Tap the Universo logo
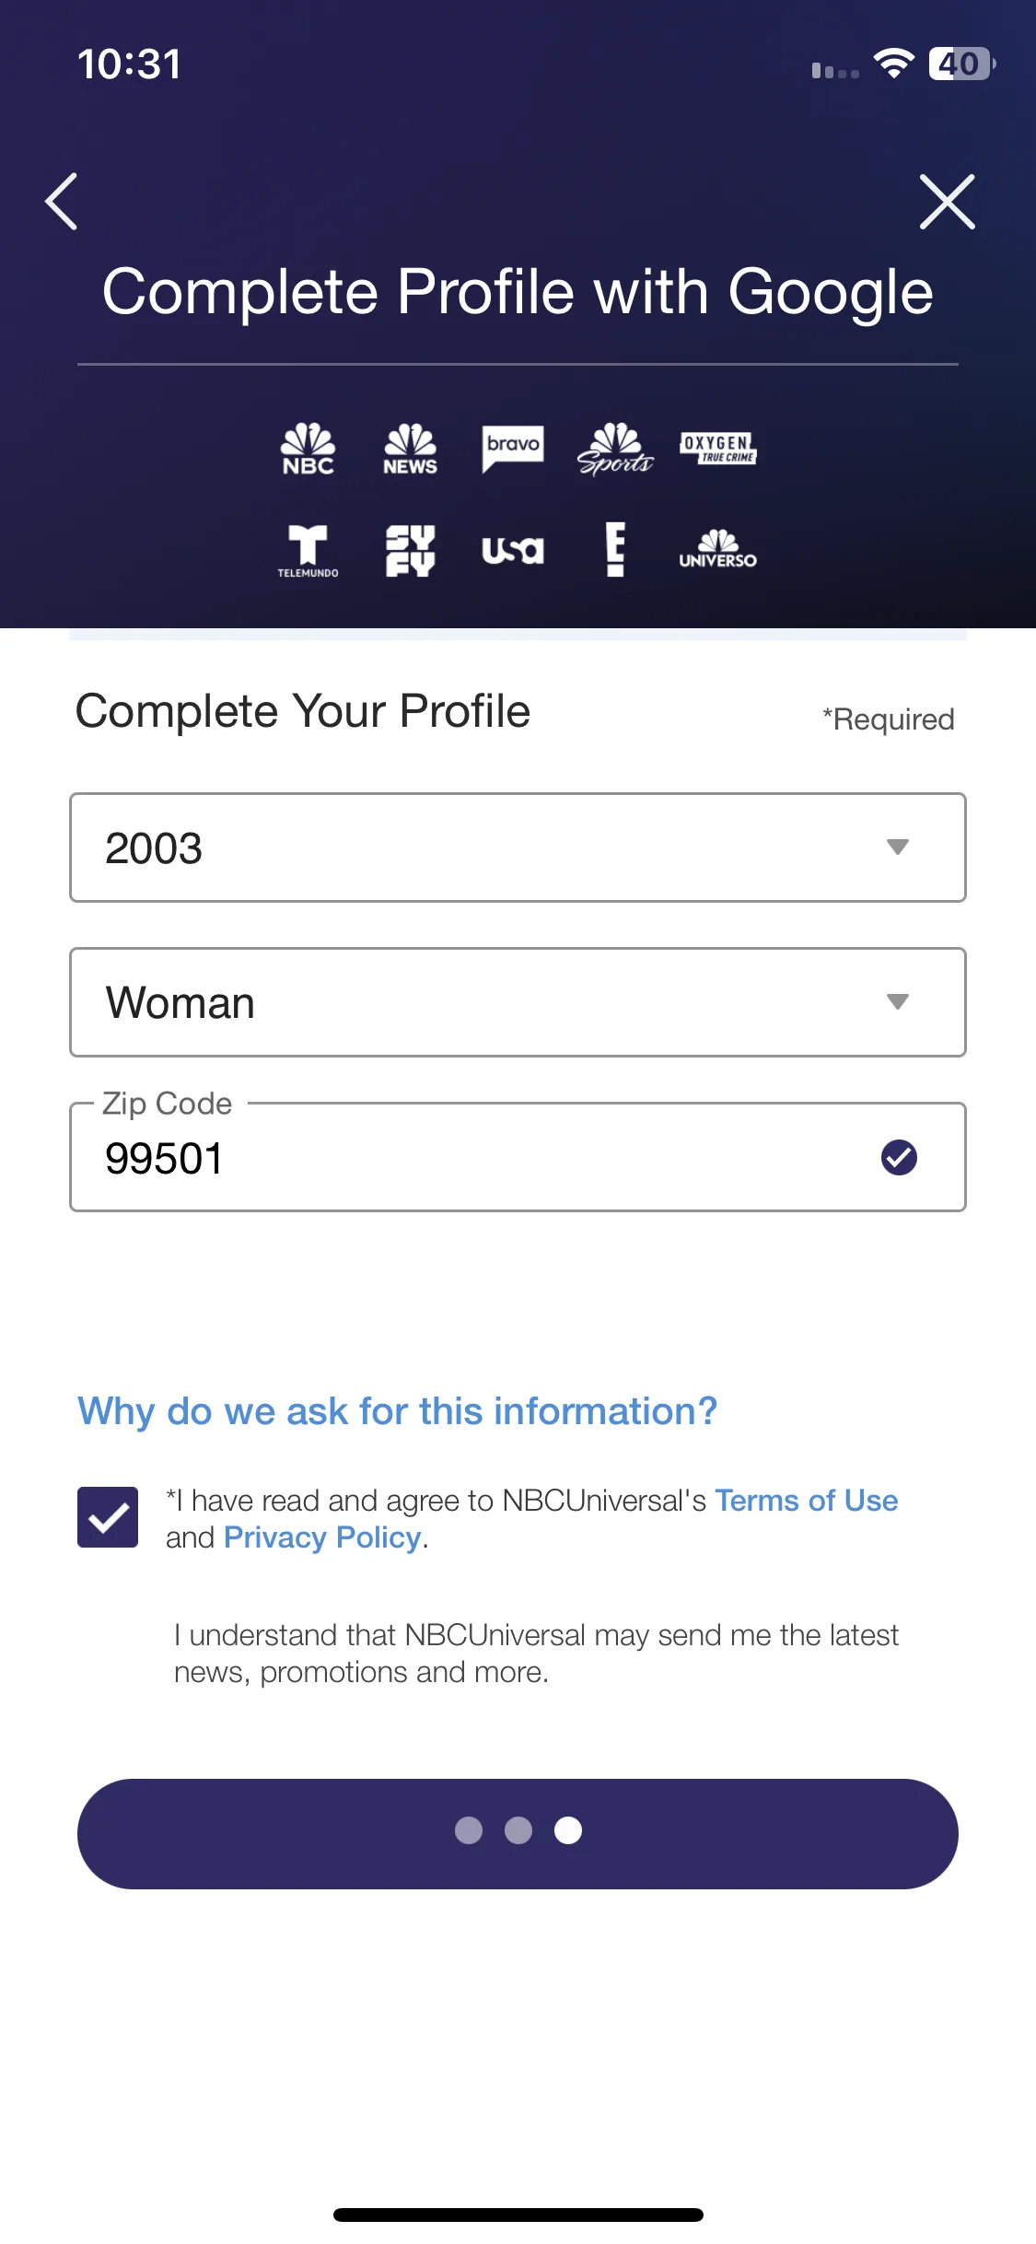Viewport: 1036px width, 2244px height. (718, 549)
